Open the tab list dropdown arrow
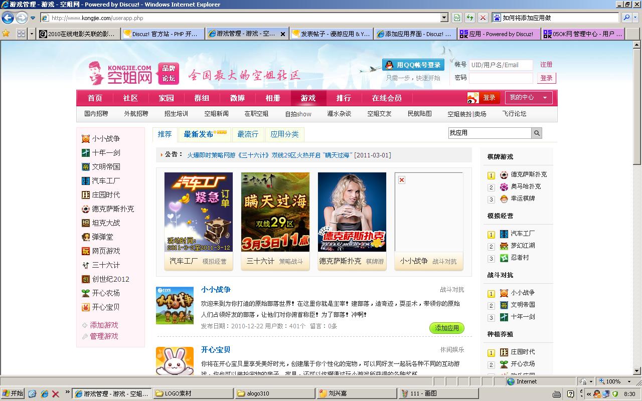Image resolution: width=642 pixels, height=401 pixels. [32, 34]
